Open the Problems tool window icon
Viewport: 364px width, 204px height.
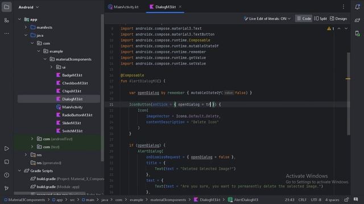(6, 175)
